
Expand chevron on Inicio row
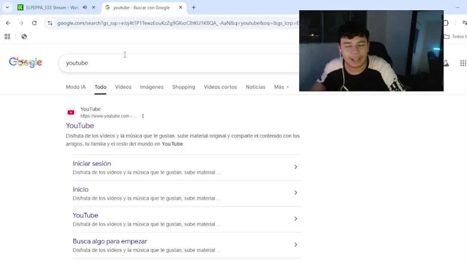296,193
